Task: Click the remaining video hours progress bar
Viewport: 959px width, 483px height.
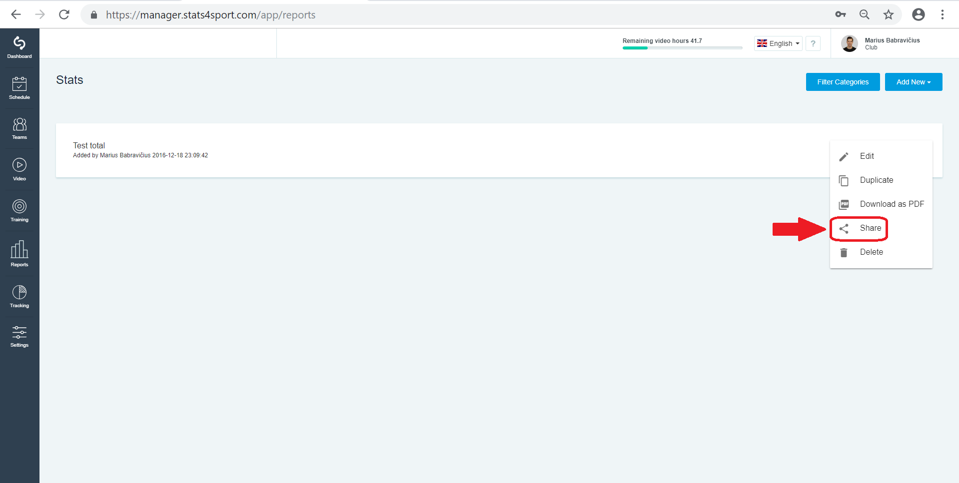Action: click(x=682, y=48)
